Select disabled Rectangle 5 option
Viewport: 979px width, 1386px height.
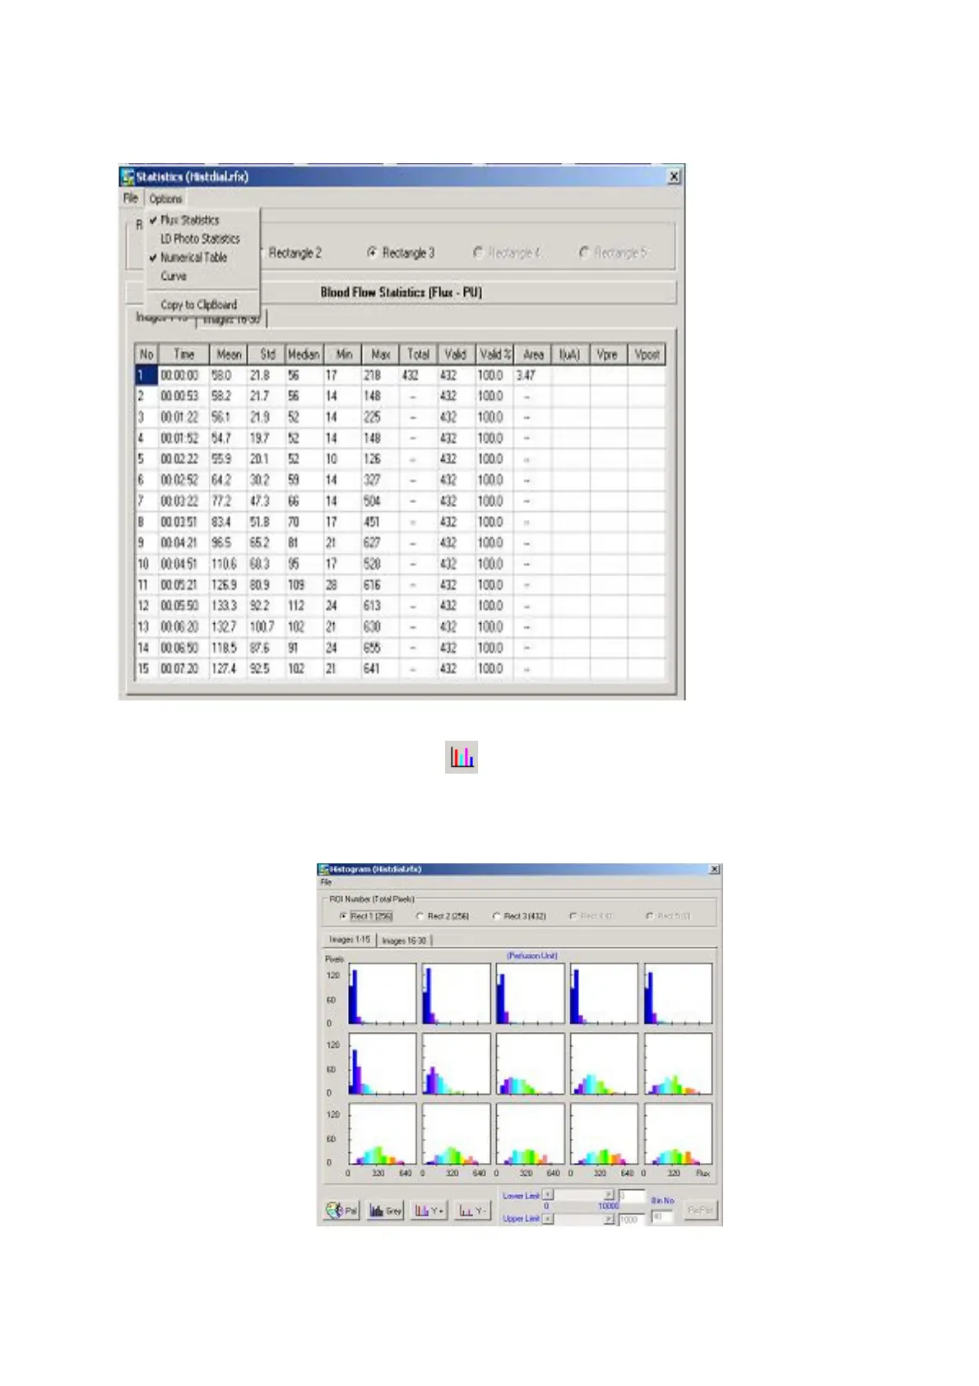613,253
